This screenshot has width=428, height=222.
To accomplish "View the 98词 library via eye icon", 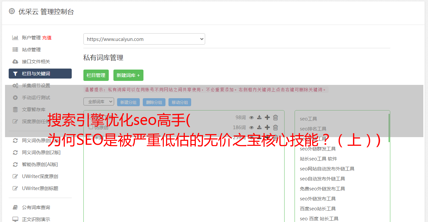I will point(252,117).
